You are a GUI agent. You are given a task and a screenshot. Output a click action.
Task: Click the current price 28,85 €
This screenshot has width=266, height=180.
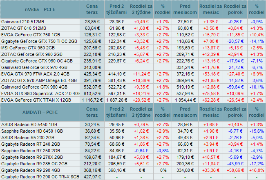[x=92, y=22]
